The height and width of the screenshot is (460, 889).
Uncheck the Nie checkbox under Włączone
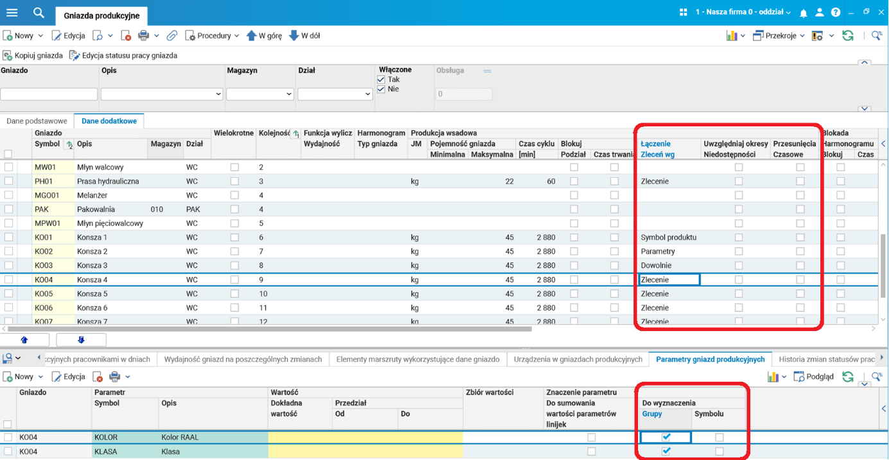381,89
